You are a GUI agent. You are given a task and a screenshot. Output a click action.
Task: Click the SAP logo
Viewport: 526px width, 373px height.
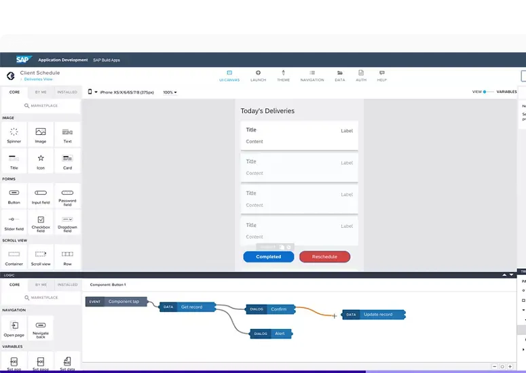click(24, 60)
